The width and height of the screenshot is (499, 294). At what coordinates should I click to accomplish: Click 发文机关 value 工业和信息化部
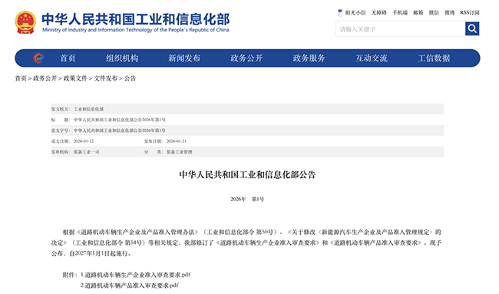(89, 109)
